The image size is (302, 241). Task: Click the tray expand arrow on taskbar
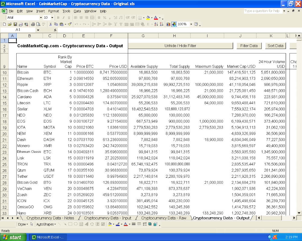270,237
